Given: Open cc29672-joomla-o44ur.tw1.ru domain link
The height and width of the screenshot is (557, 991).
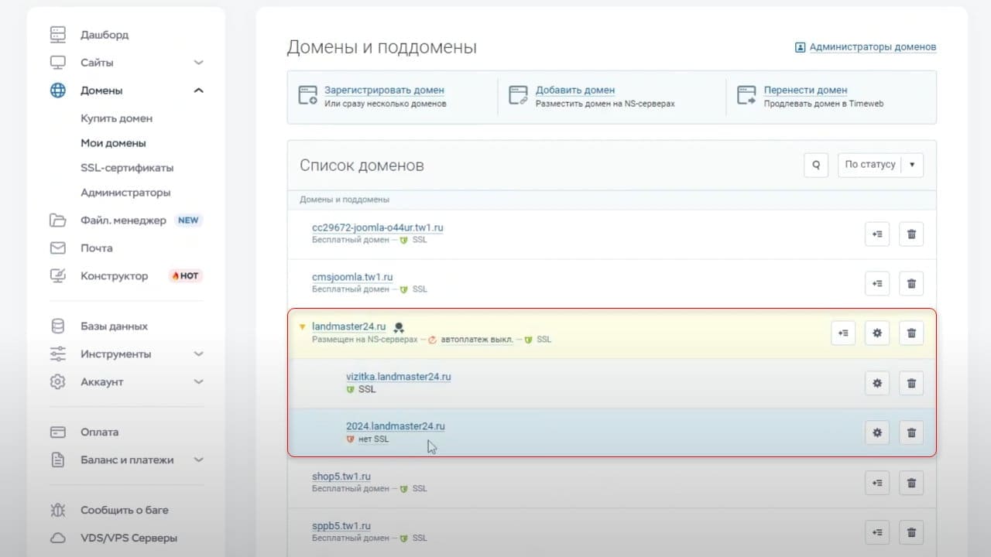Looking at the screenshot, I should pyautogui.click(x=377, y=228).
